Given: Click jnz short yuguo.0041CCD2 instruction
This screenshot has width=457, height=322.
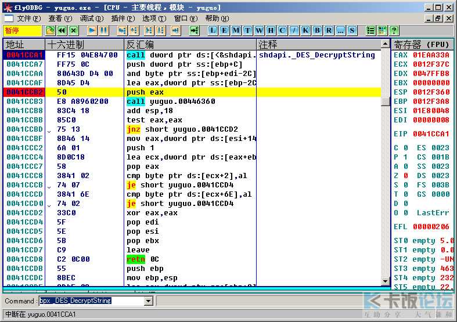Looking at the screenshot, I should coord(182,129).
